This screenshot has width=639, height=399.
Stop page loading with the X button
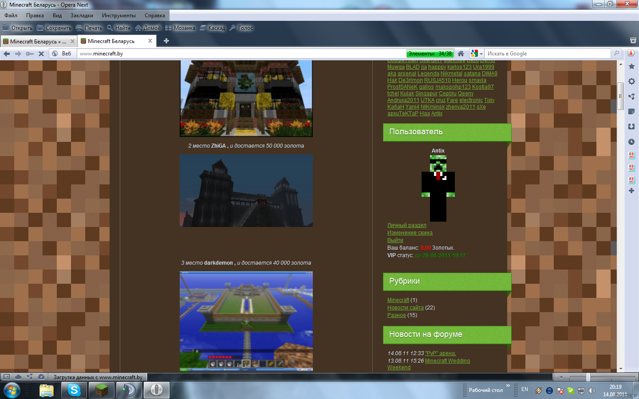(x=41, y=54)
